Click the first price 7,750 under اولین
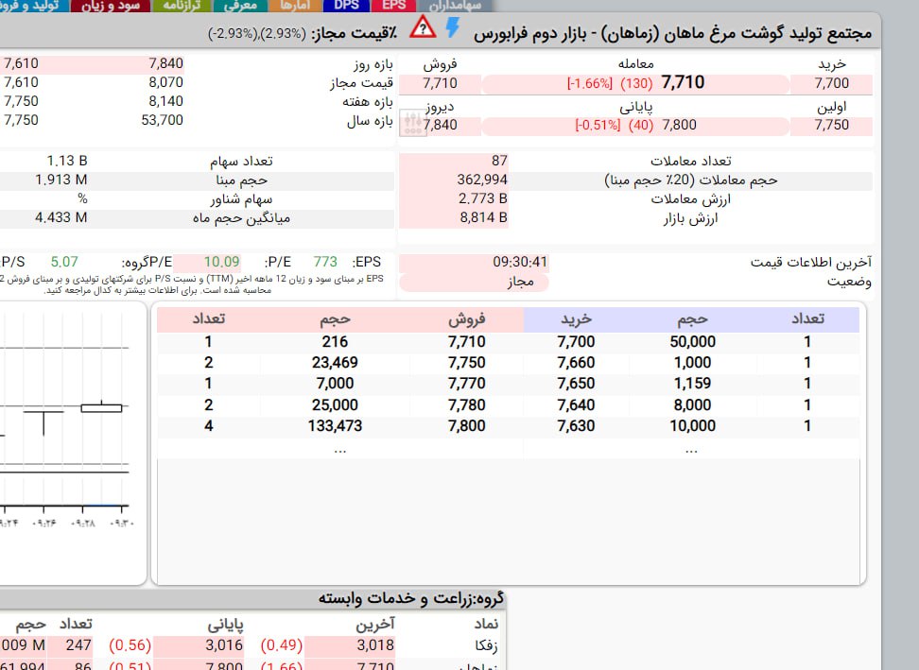The height and width of the screenshot is (670, 919). (832, 125)
